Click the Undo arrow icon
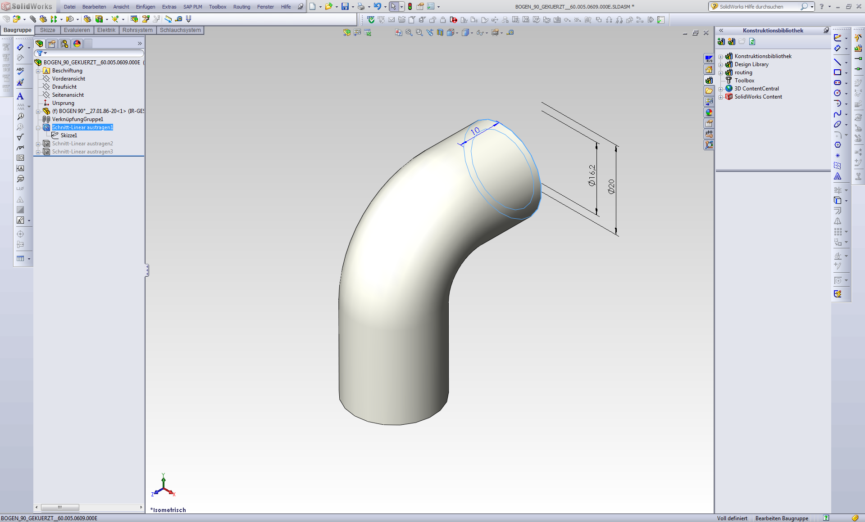Viewport: 865px width, 522px height. pyautogui.click(x=377, y=6)
